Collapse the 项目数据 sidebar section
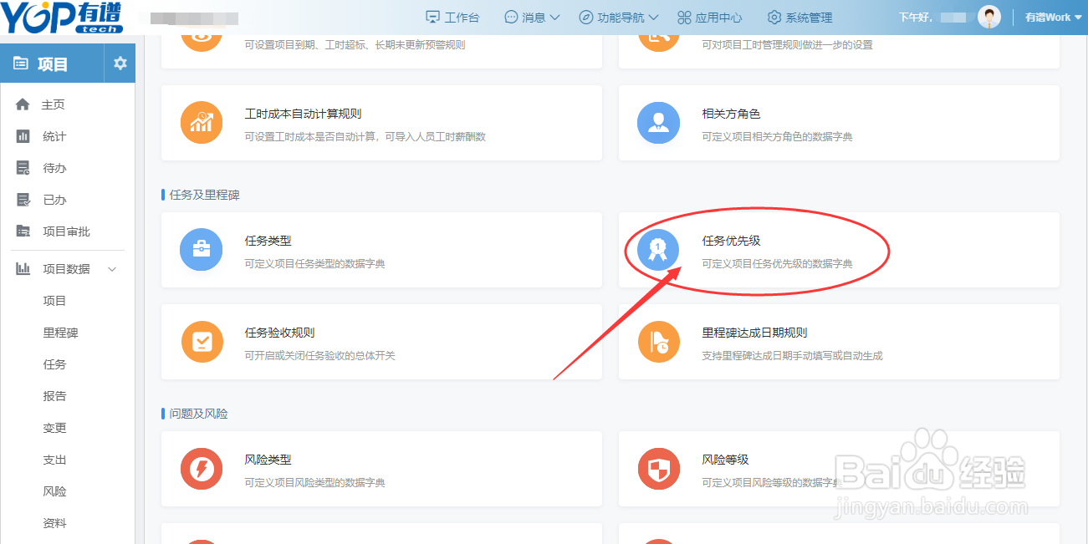Screen dimensions: 1088x544 pyautogui.click(x=67, y=268)
